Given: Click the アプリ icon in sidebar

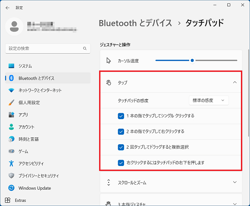Looking at the screenshot, I should [x=11, y=115].
